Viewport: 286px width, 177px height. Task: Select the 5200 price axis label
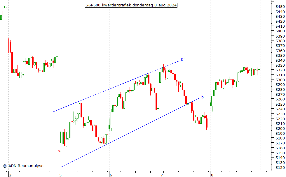pos(280,129)
